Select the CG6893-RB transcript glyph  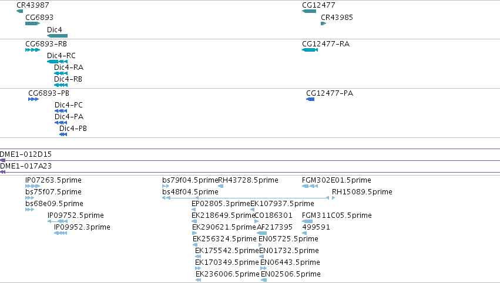point(32,50)
